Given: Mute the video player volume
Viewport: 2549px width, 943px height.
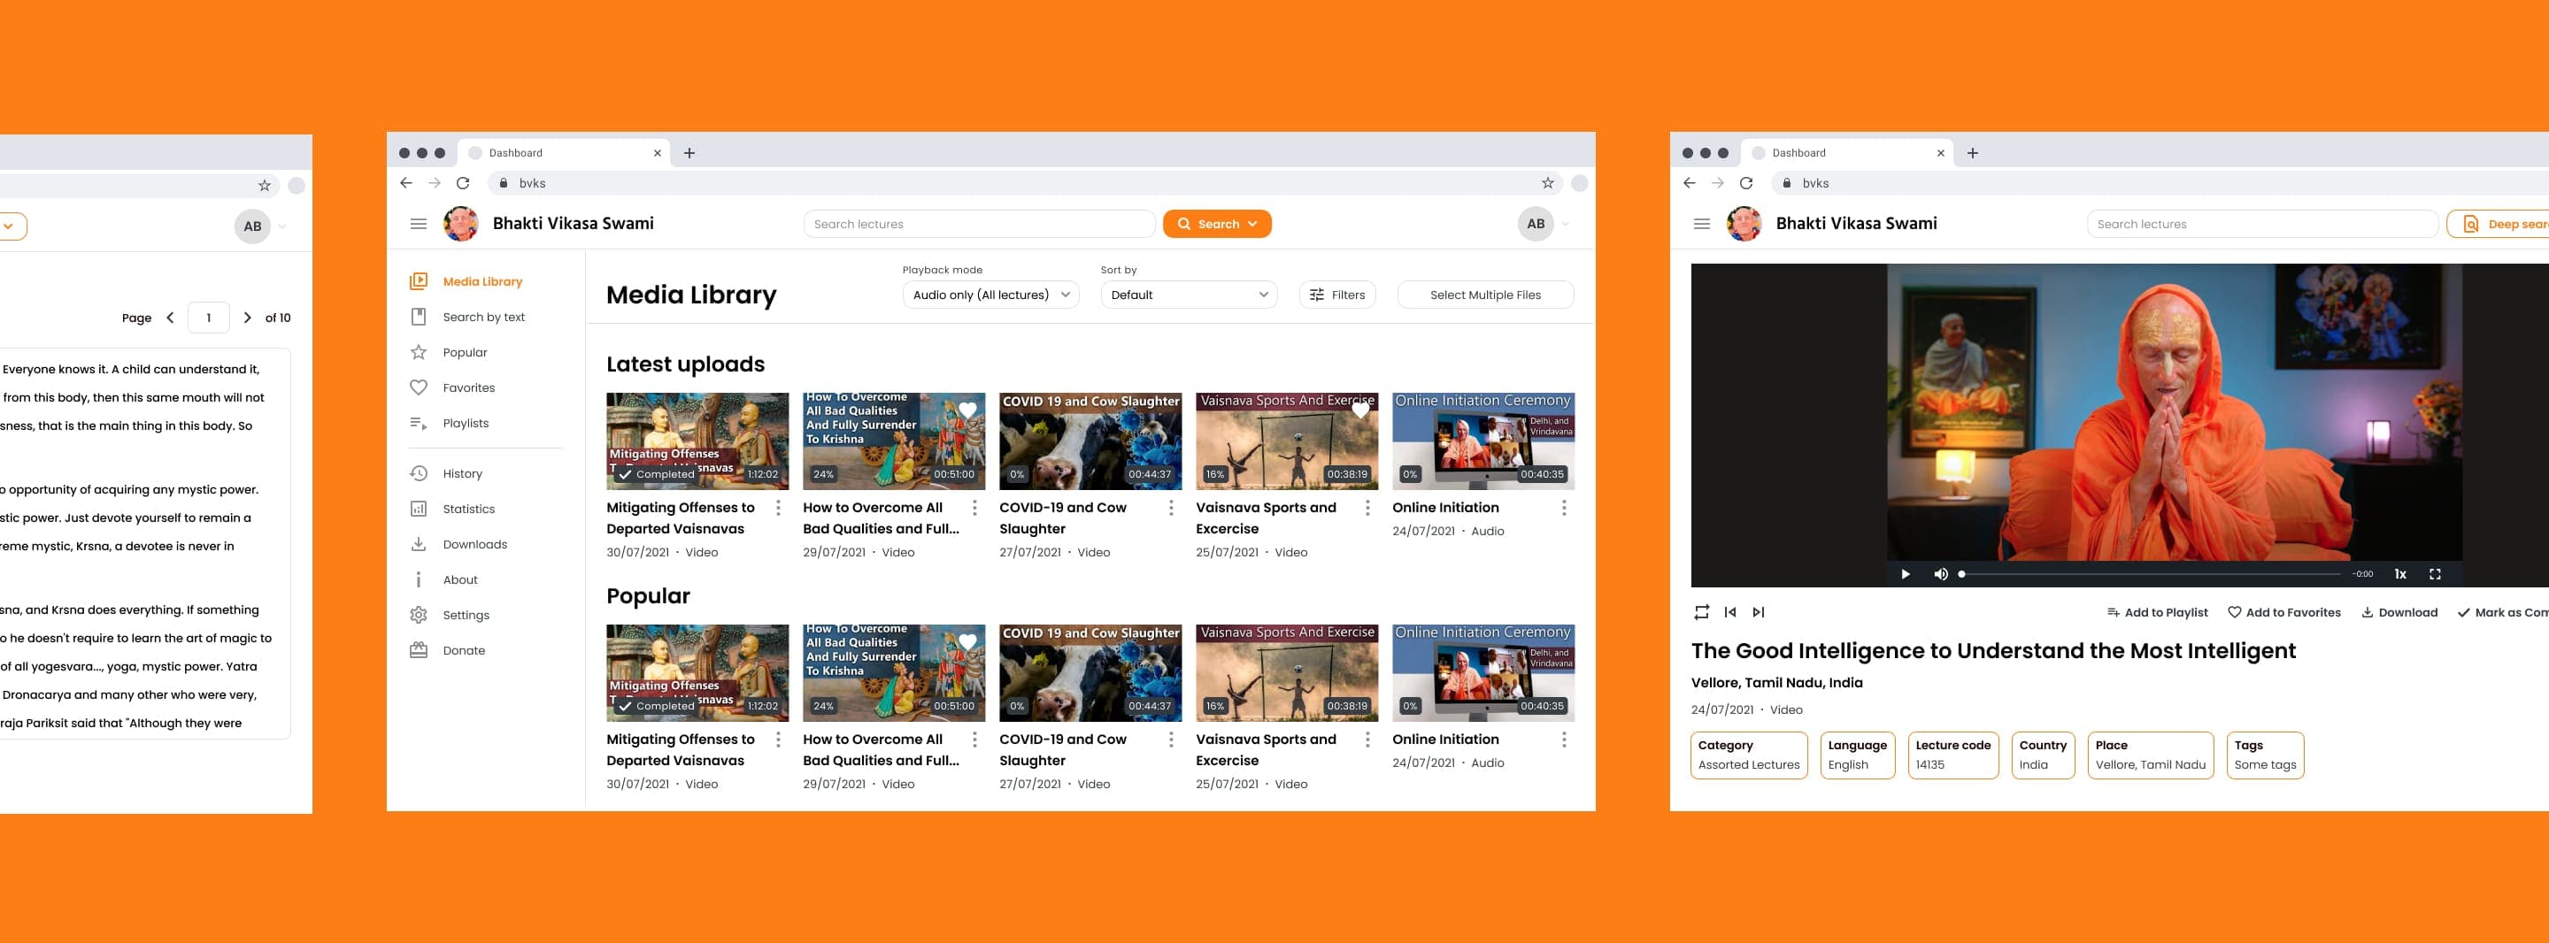Looking at the screenshot, I should pos(1940,574).
